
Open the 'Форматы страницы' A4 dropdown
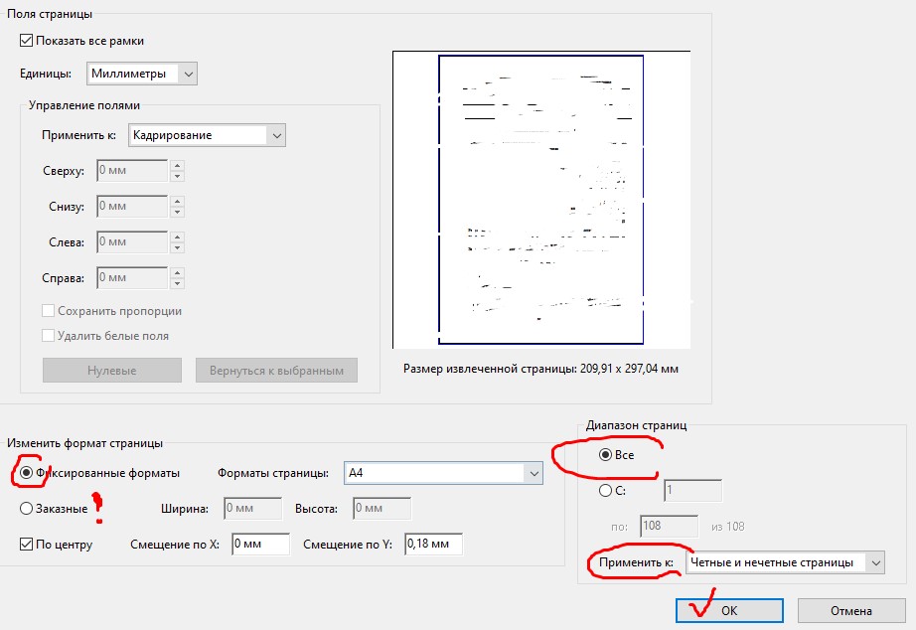point(443,473)
